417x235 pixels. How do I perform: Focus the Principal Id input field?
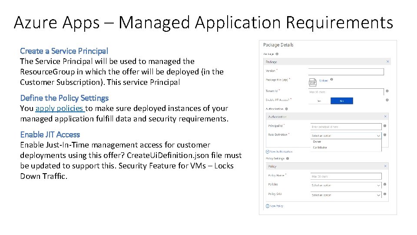coord(346,127)
